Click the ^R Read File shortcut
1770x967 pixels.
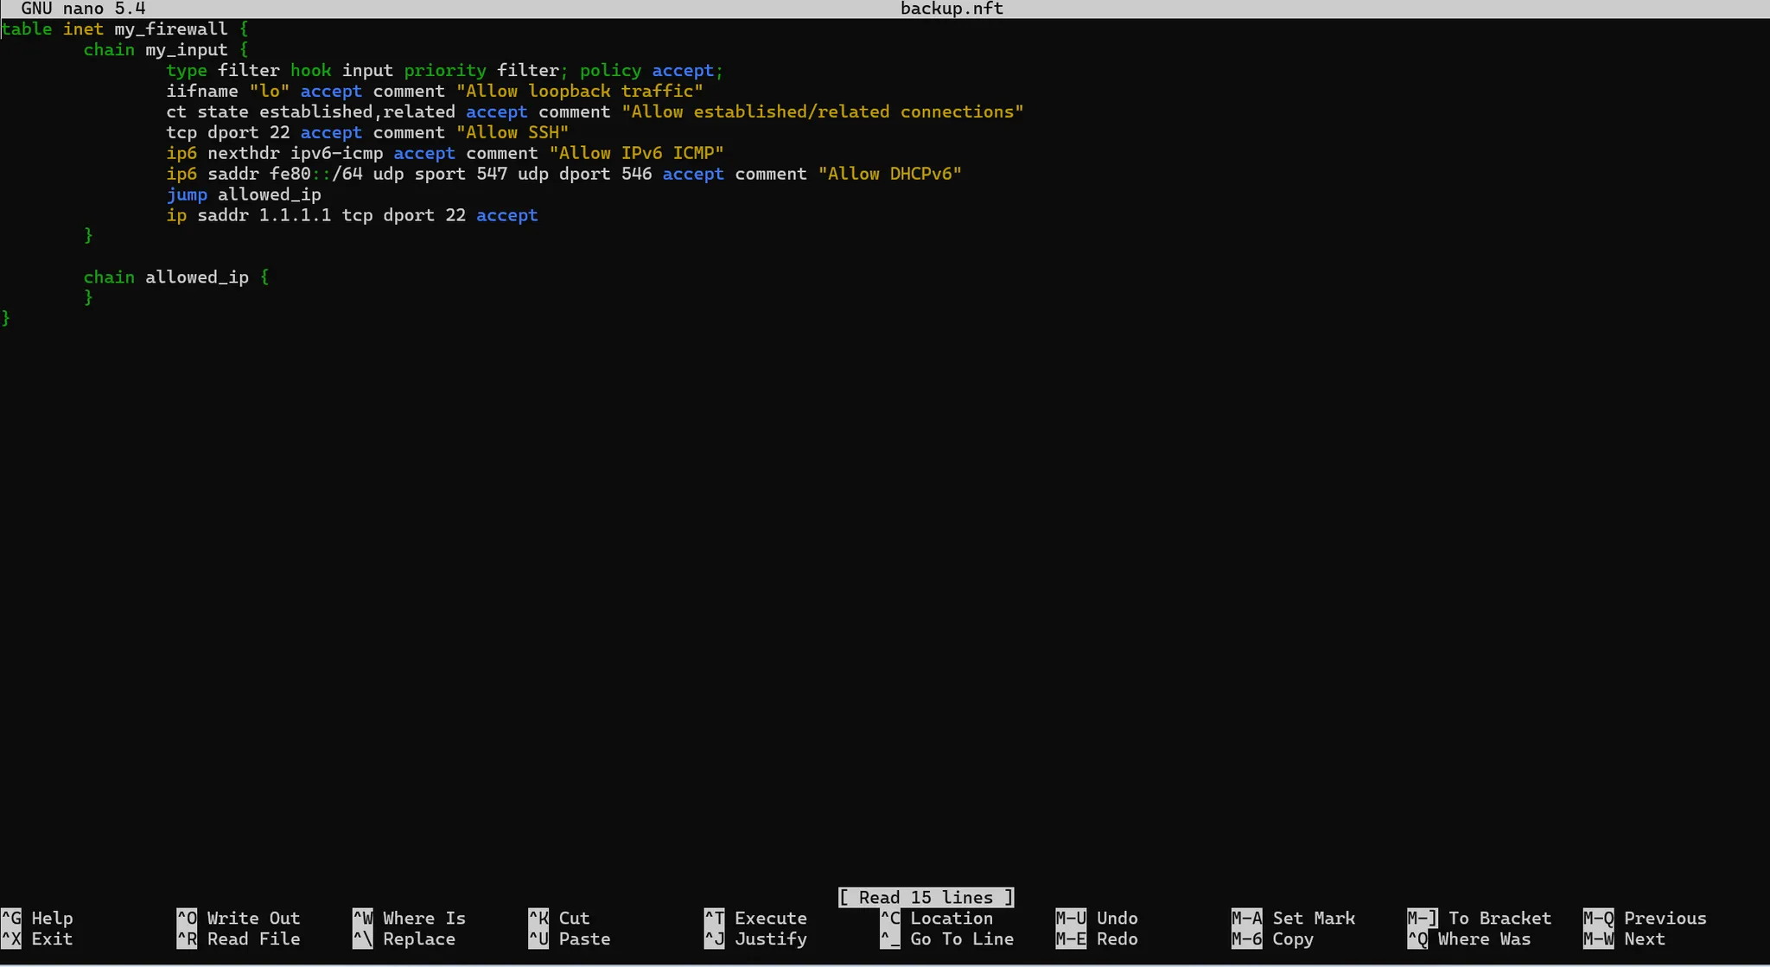(239, 938)
